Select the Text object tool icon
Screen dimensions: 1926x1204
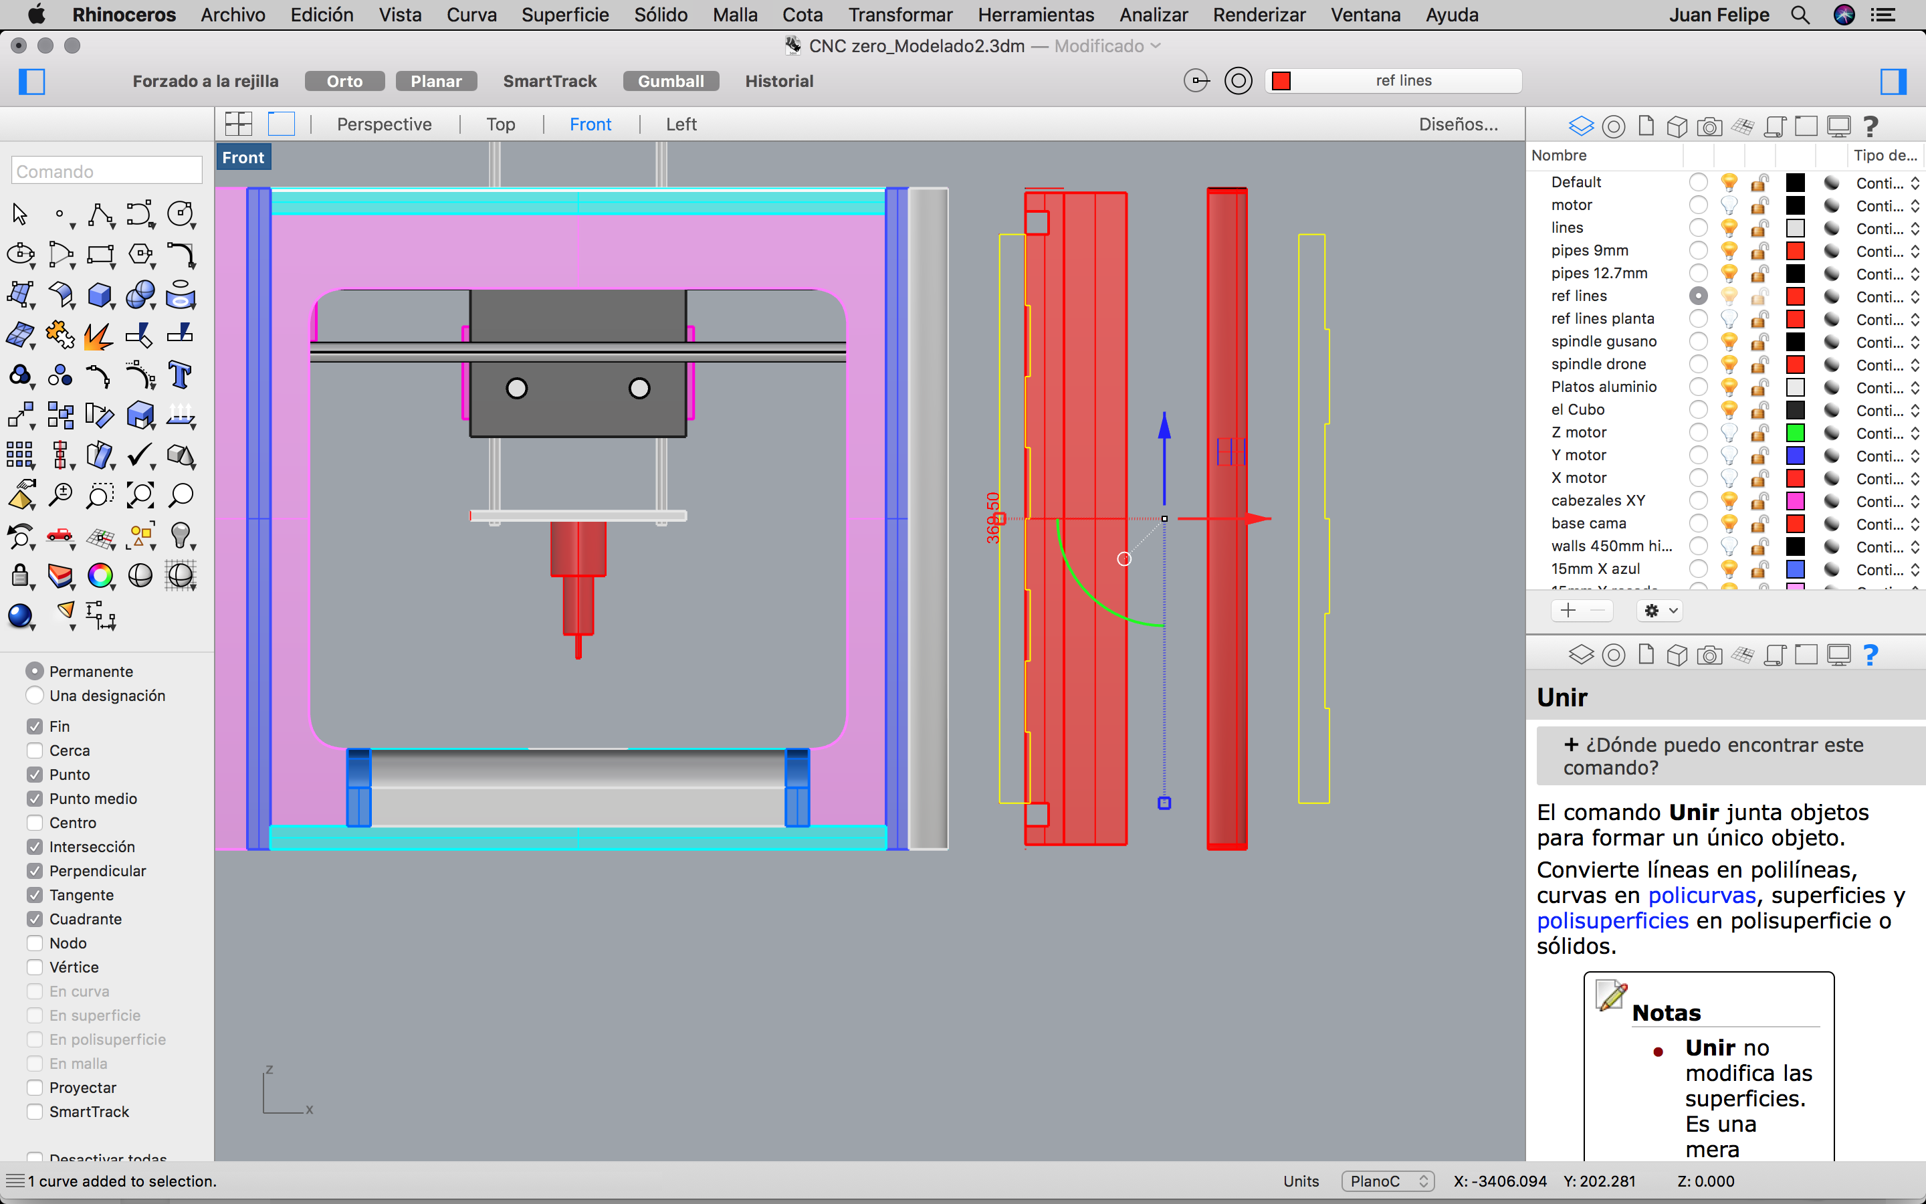[x=180, y=375]
